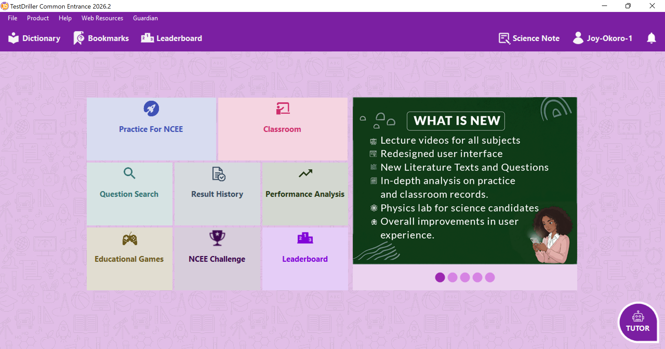Image resolution: width=665 pixels, height=349 pixels.
Task: Select the third carousel dot
Action: tap(465, 277)
